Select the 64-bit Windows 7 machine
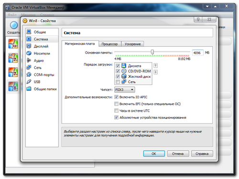 [x=13, y=58]
